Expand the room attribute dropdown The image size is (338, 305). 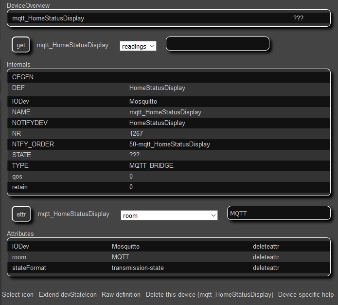tap(169, 215)
